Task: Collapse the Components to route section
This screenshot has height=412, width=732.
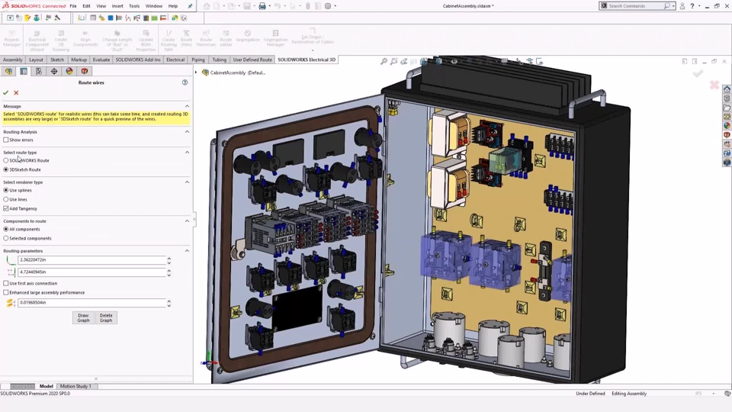Action: point(188,221)
